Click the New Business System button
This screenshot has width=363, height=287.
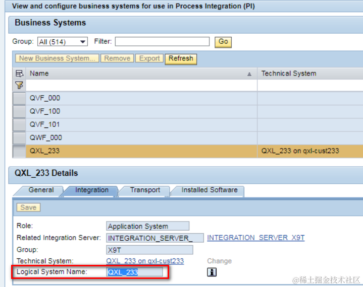pyautogui.click(x=57, y=58)
